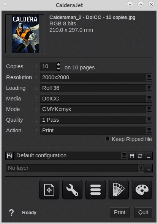Expand the Default configuration dropdown
Image resolution: width=158 pixels, height=224 pixels.
124,155
